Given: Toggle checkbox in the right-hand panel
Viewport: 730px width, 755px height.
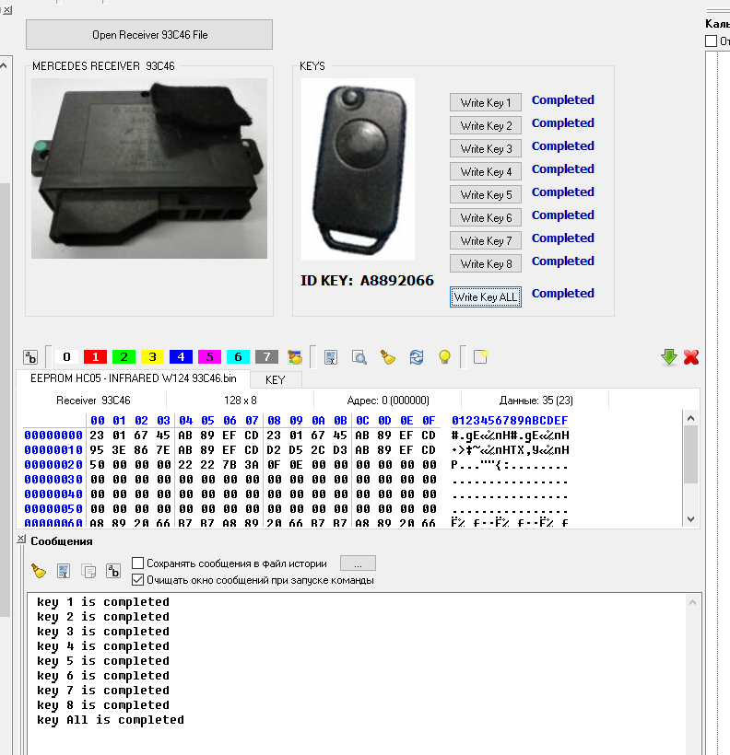Looking at the screenshot, I should (x=711, y=41).
